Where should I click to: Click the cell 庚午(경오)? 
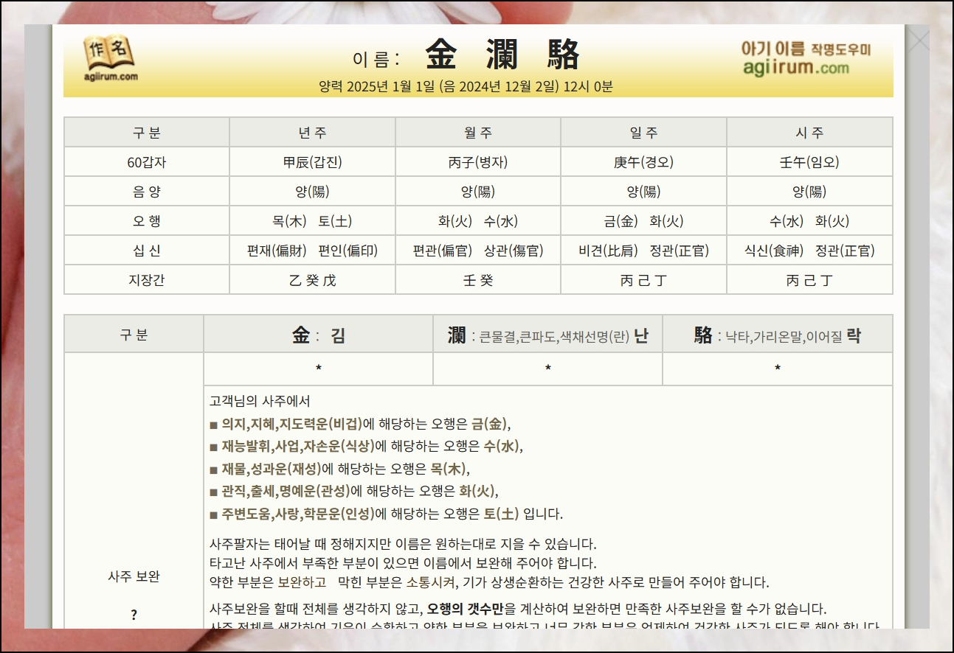tap(644, 162)
